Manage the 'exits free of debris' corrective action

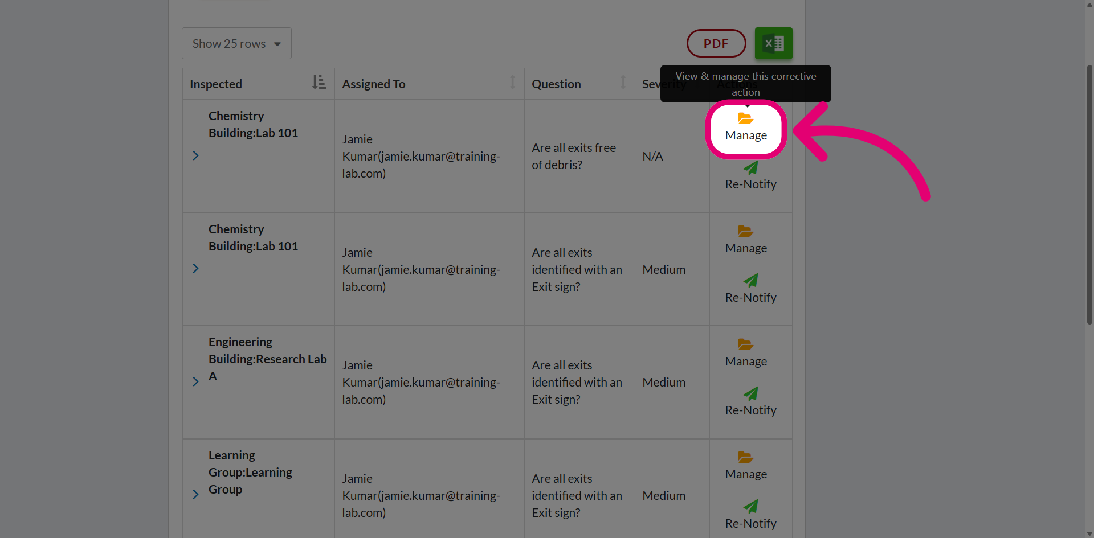click(746, 128)
